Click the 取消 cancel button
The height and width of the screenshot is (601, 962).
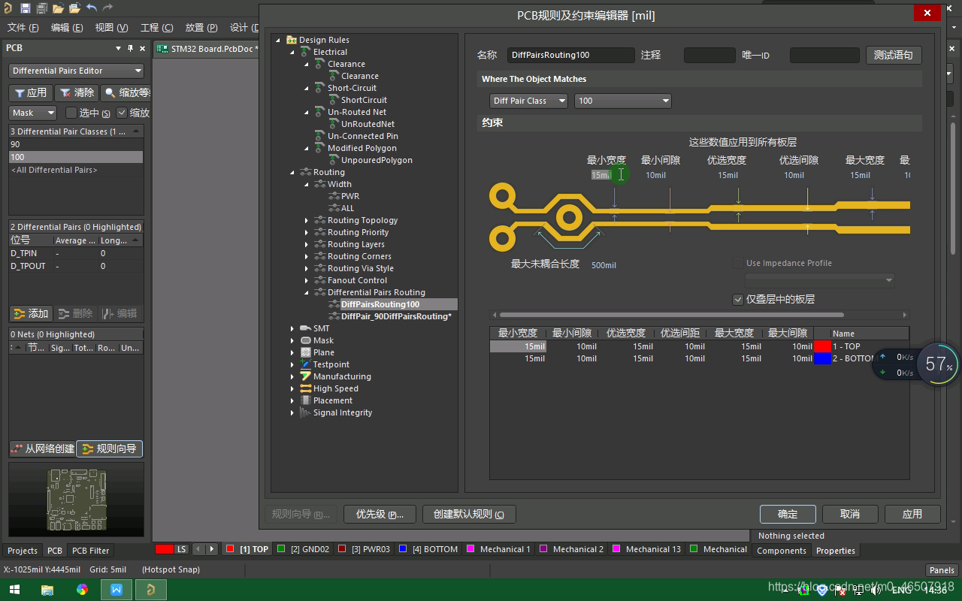click(x=850, y=514)
